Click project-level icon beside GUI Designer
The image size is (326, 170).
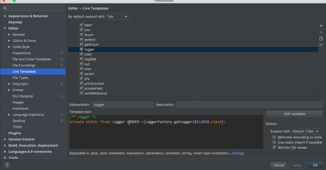pyautogui.click(x=62, y=96)
